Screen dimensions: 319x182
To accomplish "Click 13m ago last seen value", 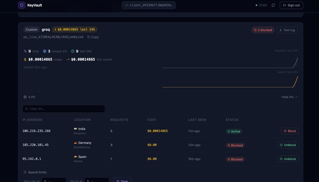I will pos(194,145).
